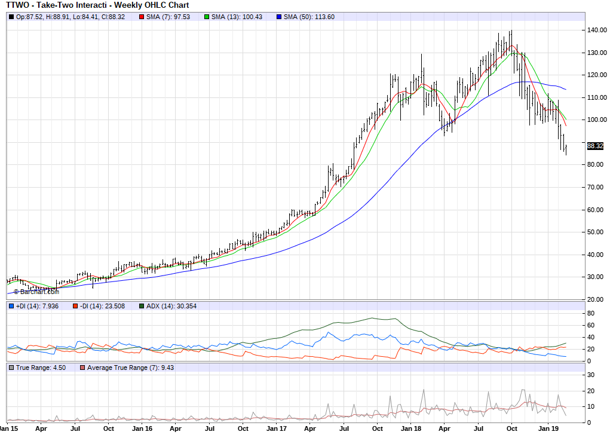610x447 pixels.
Task: Click the Jan 17 date axis label
Action: pyautogui.click(x=277, y=428)
